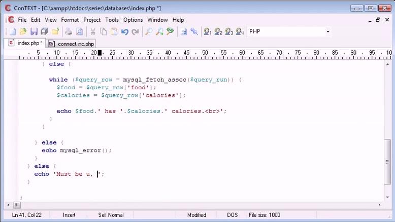Click the 'Insert' mode status entry

pyautogui.click(x=69, y=215)
